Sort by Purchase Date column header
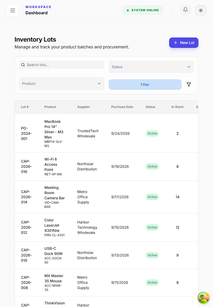This screenshot has width=213, height=307. tap(122, 107)
